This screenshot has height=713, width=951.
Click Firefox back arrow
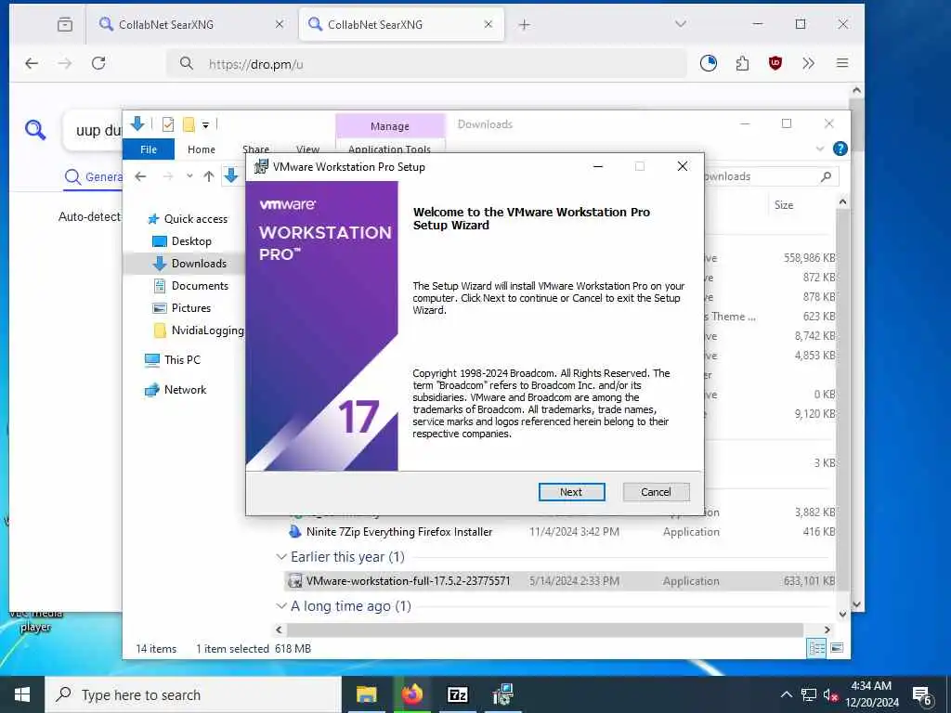click(x=32, y=63)
